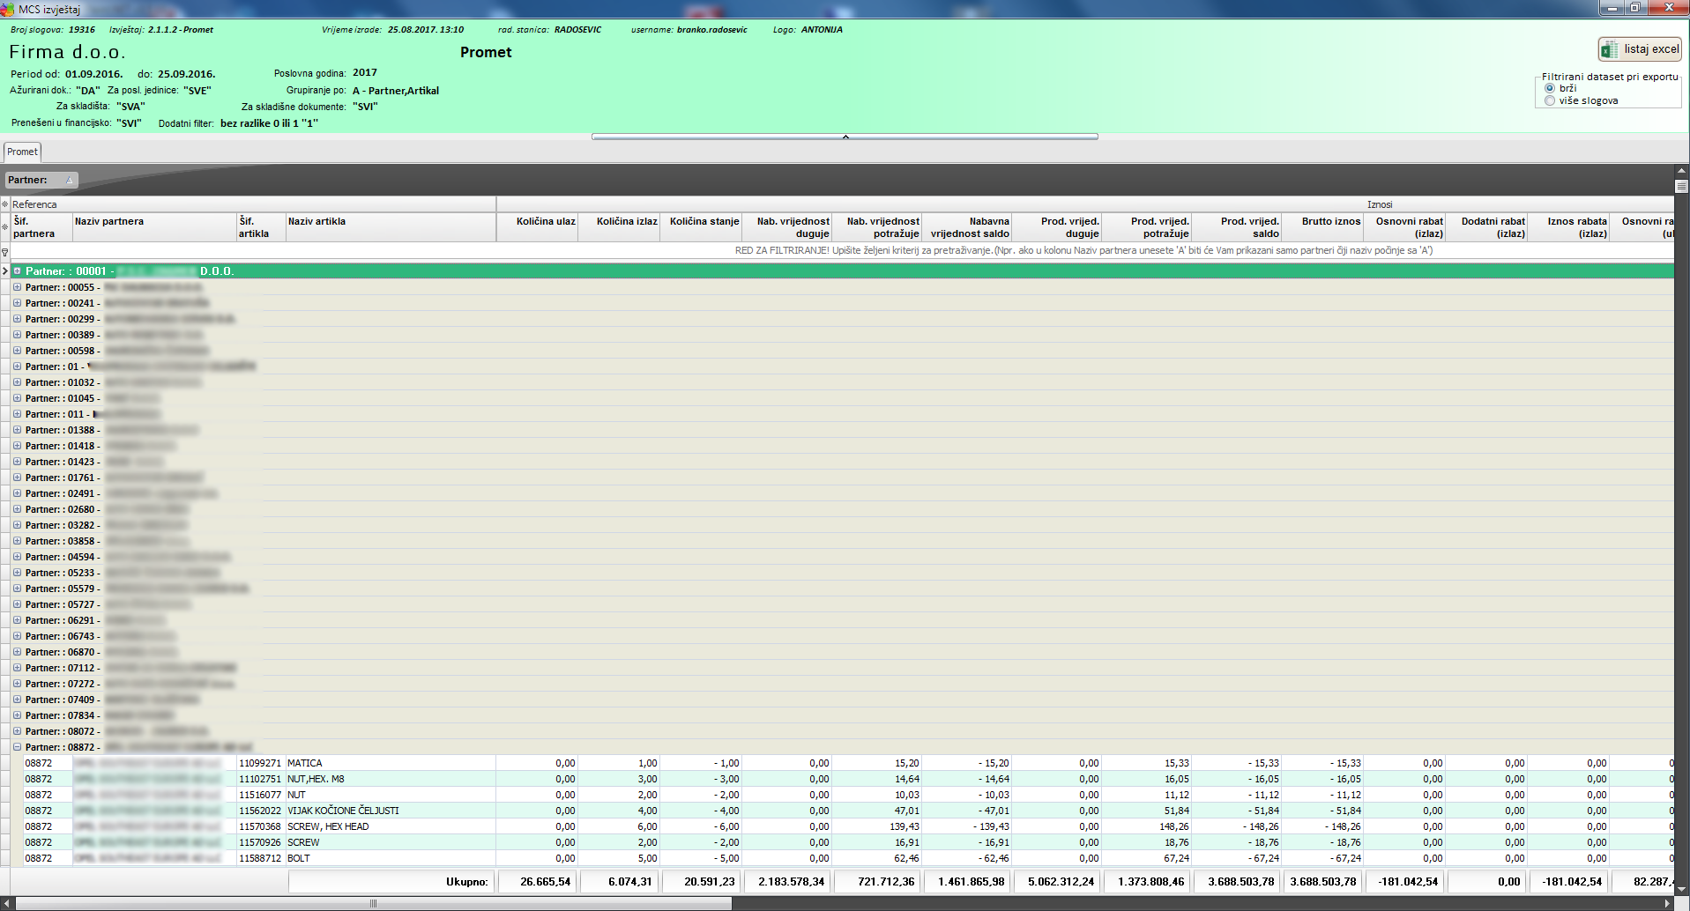Click the vertical scrollbar down arrow
The height and width of the screenshot is (911, 1690).
[1681, 889]
